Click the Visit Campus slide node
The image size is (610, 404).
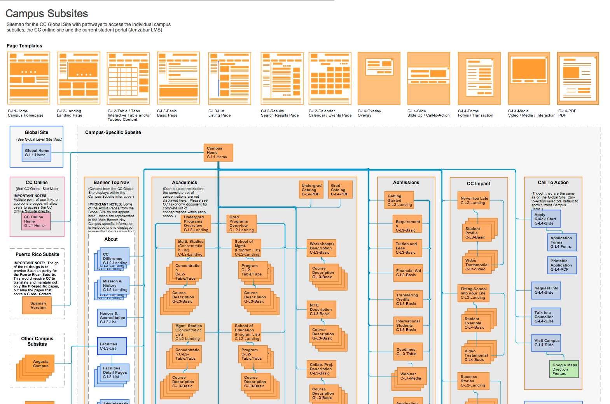click(547, 343)
